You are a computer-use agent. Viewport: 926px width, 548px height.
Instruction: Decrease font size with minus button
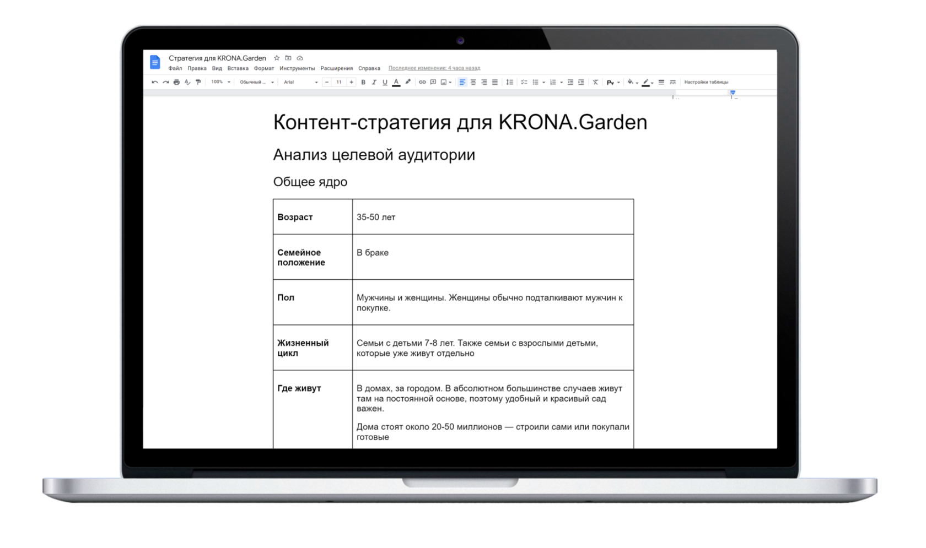(327, 82)
